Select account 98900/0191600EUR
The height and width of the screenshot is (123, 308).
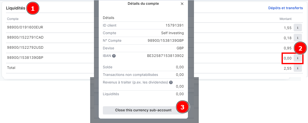(x=25, y=27)
